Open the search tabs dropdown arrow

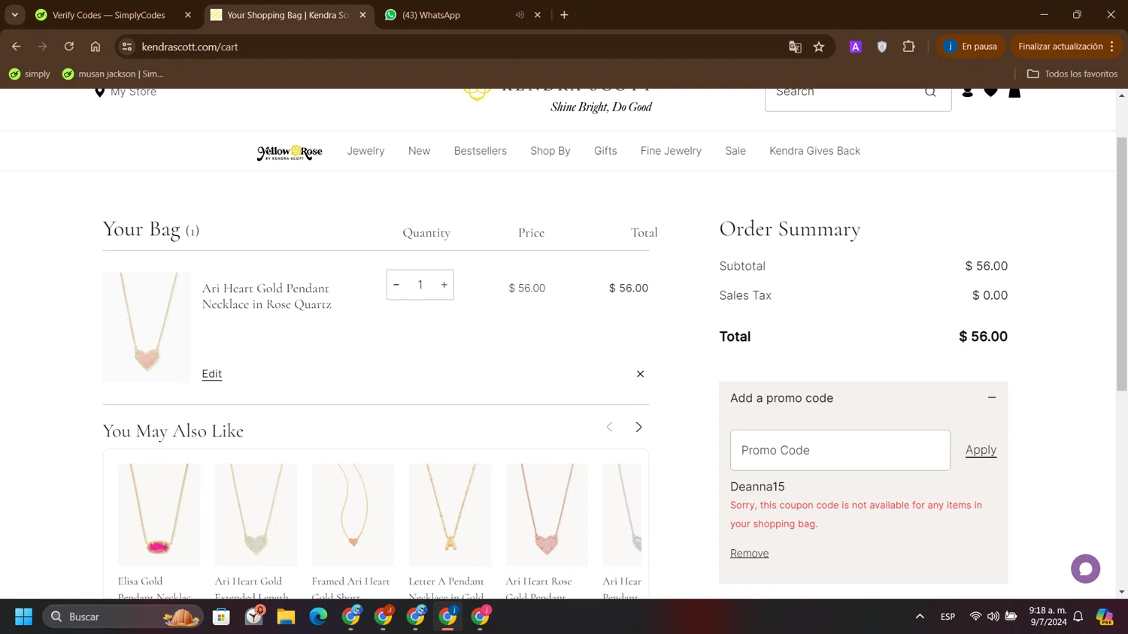tap(14, 14)
